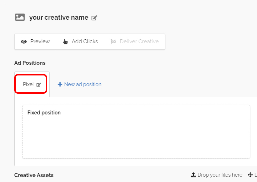Edit the creative name via pencil icon
The height and width of the screenshot is (182, 257).
click(x=94, y=18)
